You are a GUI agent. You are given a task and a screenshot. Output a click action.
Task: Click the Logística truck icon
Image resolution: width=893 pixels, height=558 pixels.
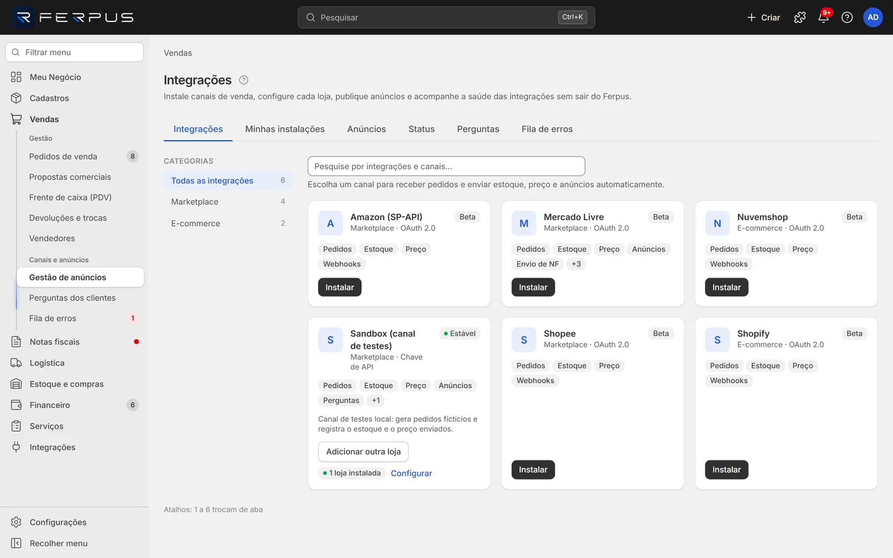click(x=16, y=363)
